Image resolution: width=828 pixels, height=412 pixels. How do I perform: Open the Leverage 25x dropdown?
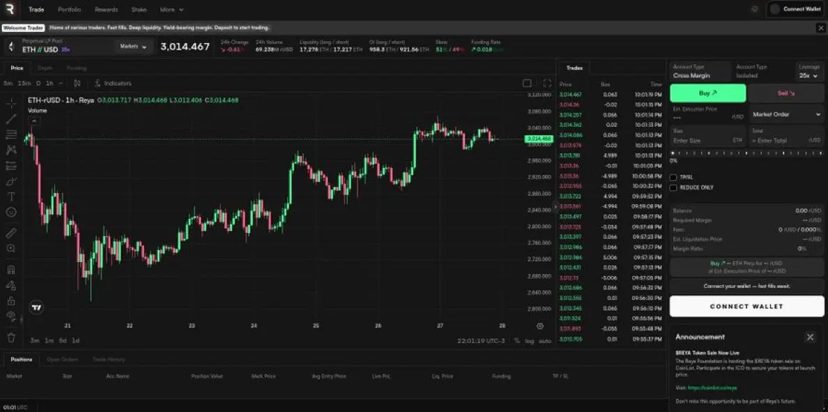pos(809,71)
